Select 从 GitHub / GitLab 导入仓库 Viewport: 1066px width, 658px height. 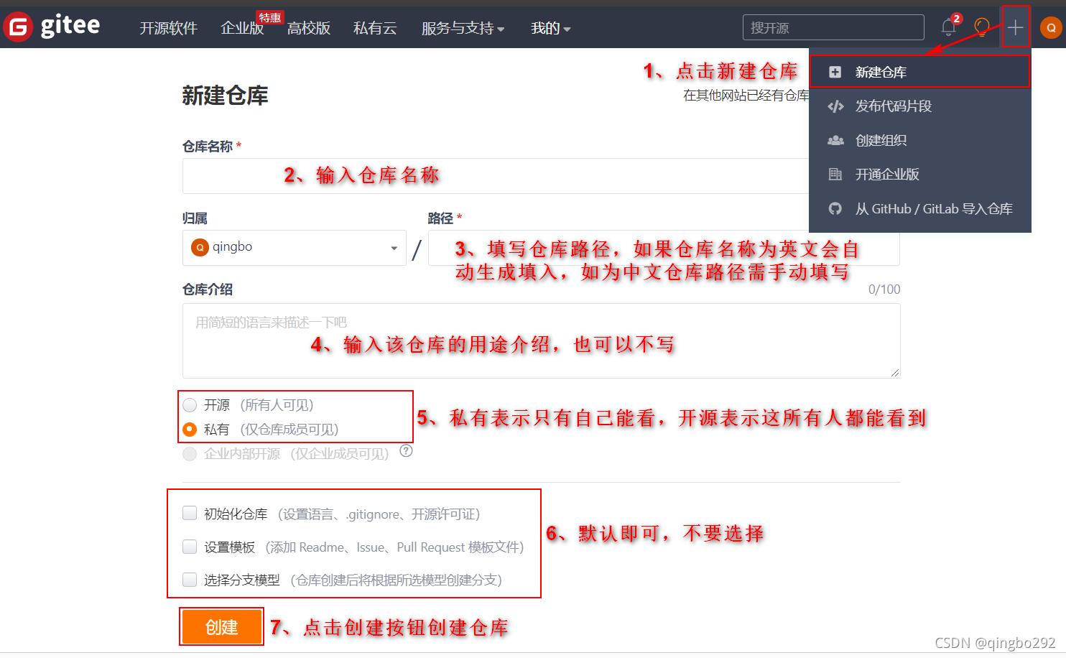(x=920, y=208)
